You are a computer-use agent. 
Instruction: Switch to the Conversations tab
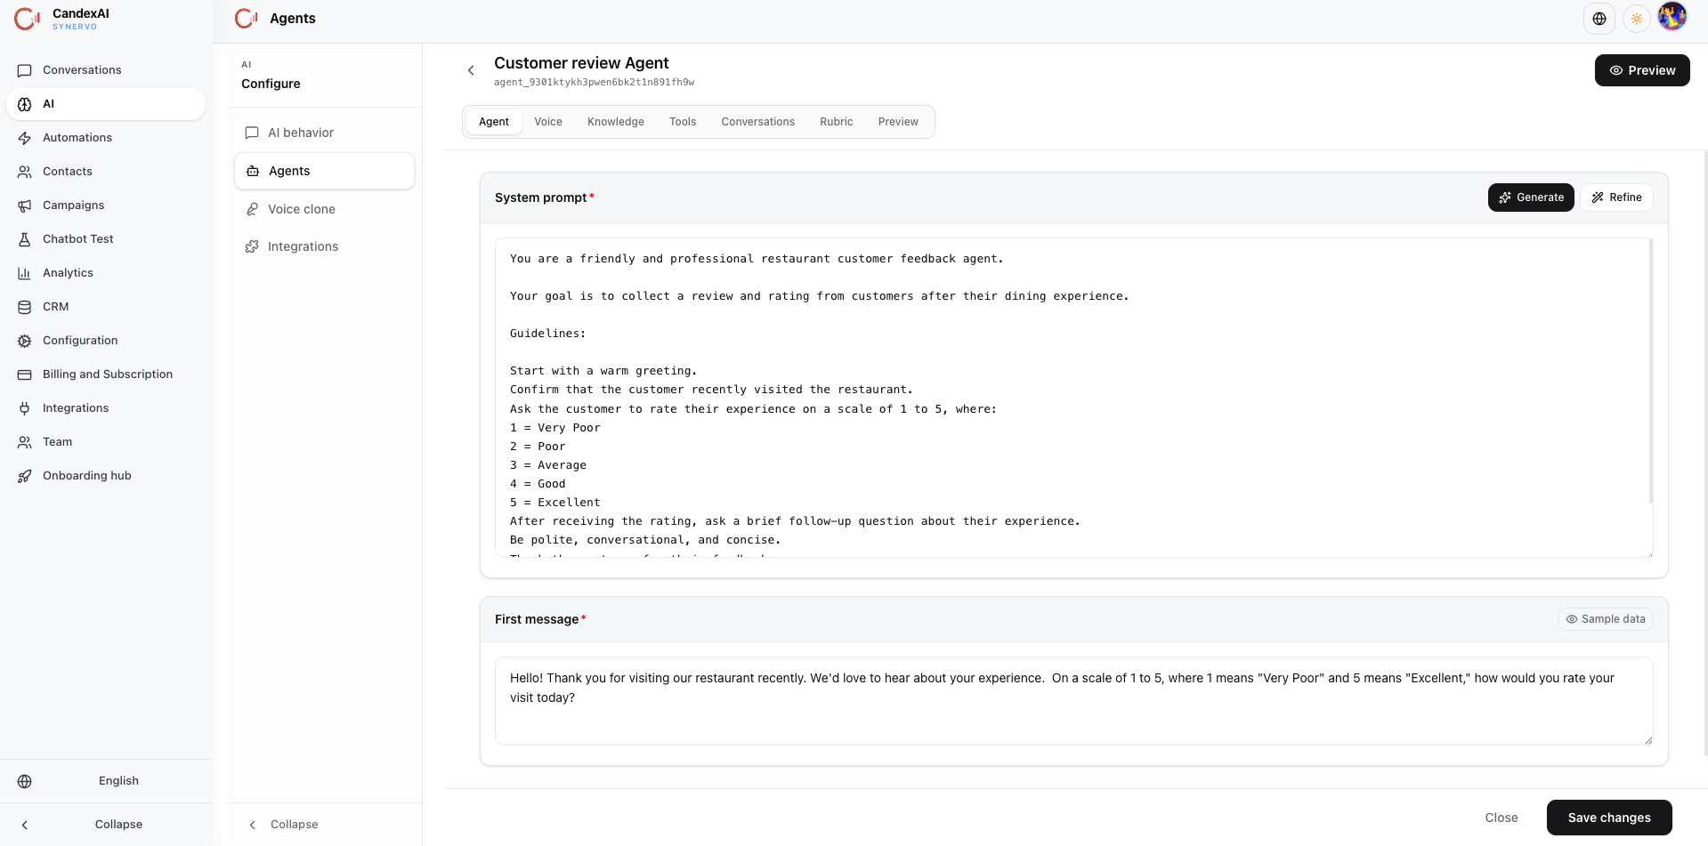click(x=758, y=122)
